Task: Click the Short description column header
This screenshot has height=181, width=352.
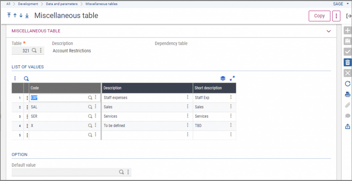Action: click(x=214, y=88)
